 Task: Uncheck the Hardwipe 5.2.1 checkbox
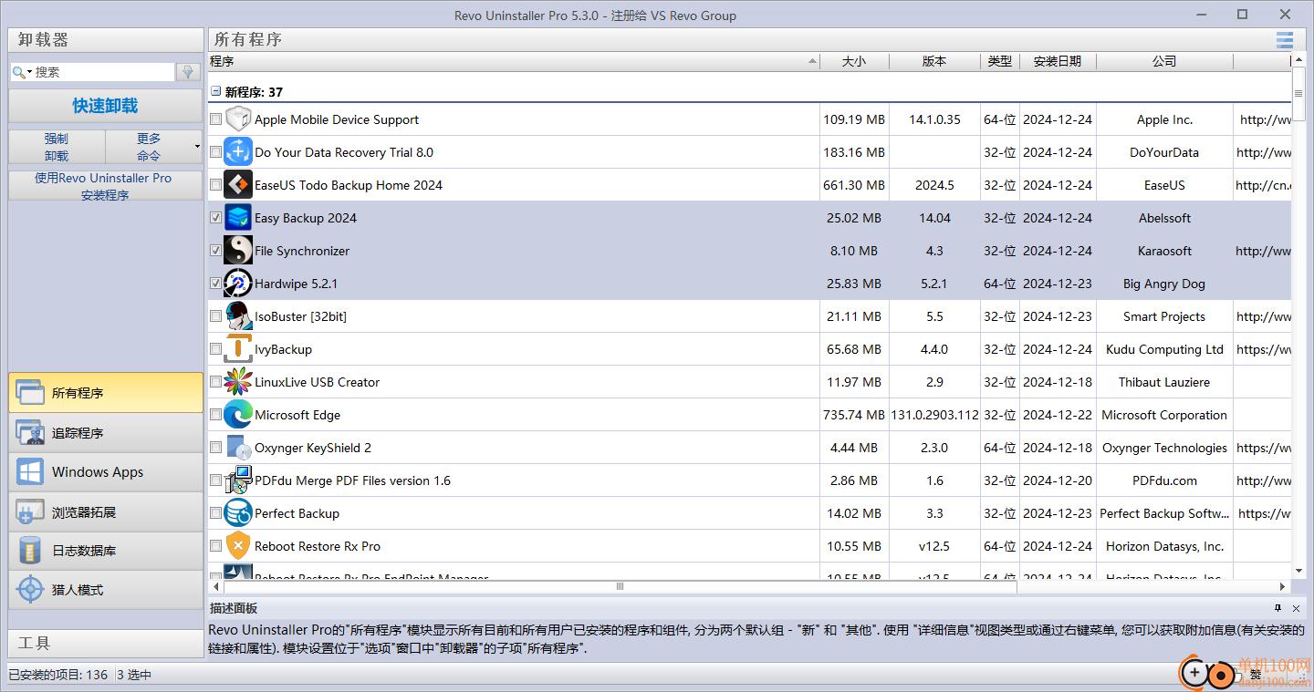click(x=215, y=284)
